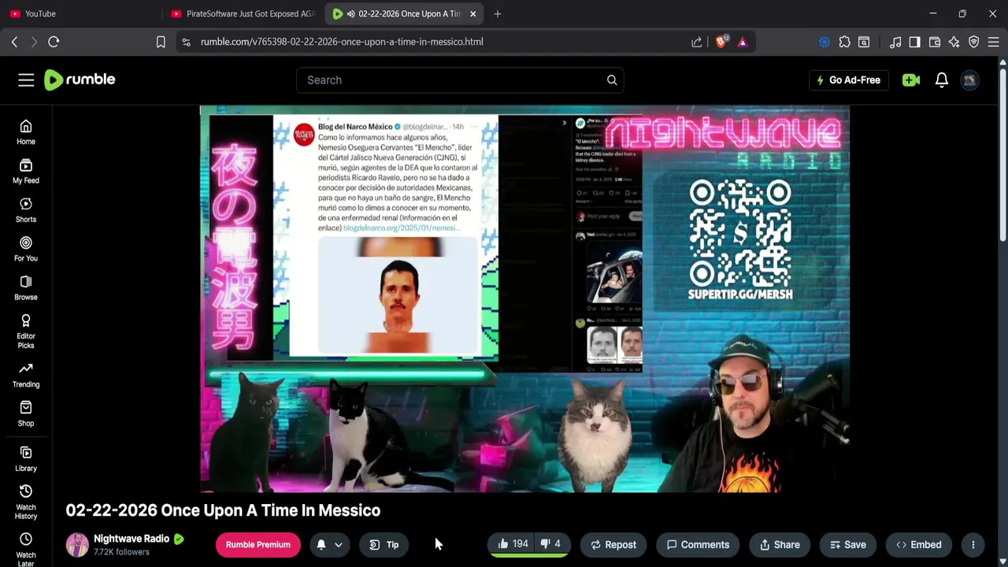Click the Share button
The width and height of the screenshot is (1008, 567).
pyautogui.click(x=779, y=544)
